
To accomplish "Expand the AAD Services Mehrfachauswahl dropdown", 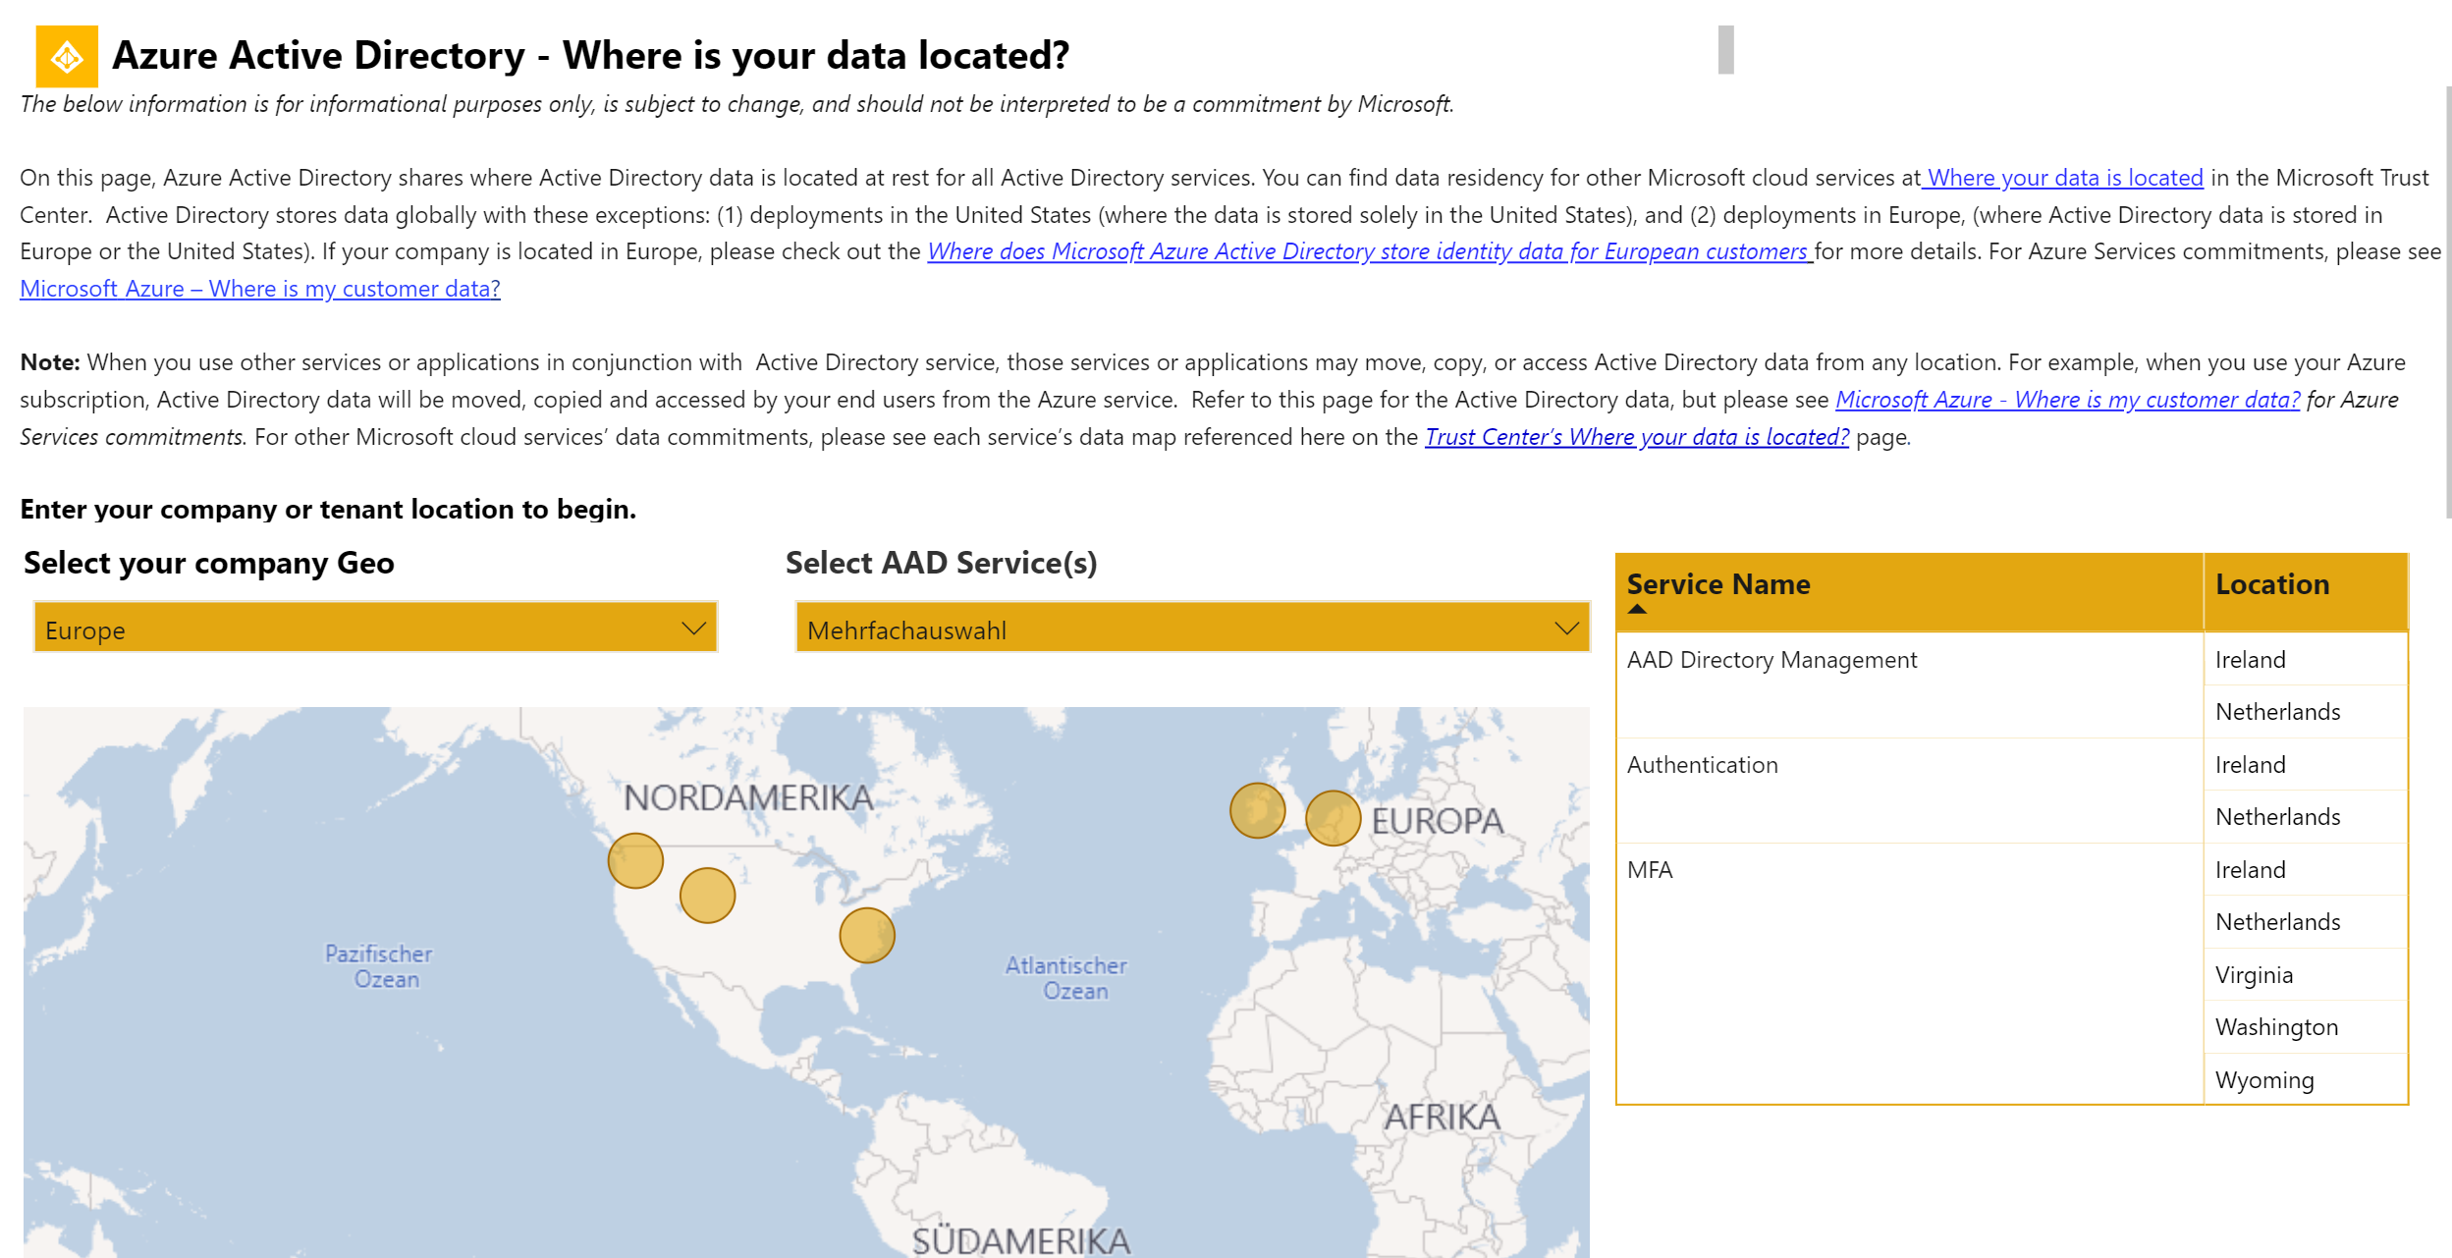I will pyautogui.click(x=1192, y=629).
